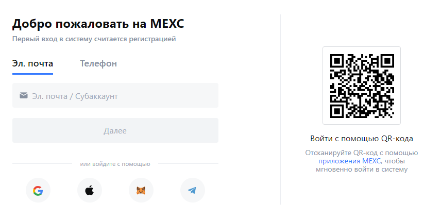Open the Телефон tab
The height and width of the screenshot is (219, 441).
click(98, 64)
